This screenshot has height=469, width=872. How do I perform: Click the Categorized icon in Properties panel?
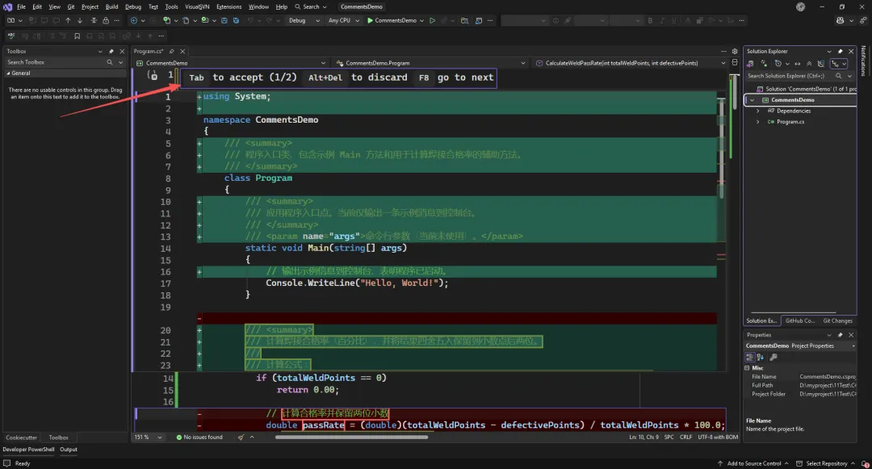tap(749, 358)
